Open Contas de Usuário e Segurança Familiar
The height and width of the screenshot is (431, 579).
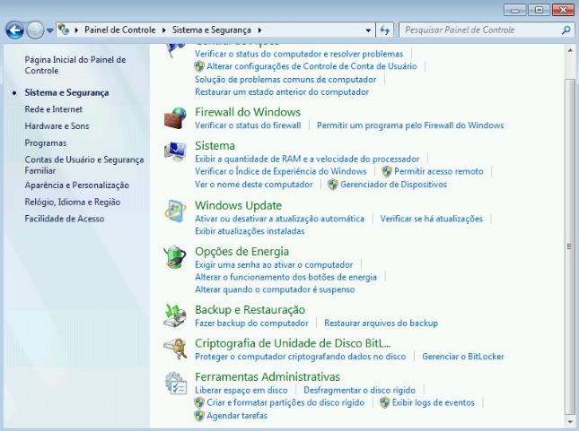point(84,165)
